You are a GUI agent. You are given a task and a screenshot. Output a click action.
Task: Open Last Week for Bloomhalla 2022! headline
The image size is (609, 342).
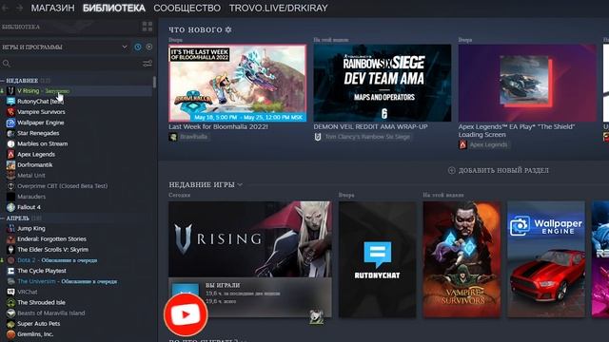[x=218, y=126]
